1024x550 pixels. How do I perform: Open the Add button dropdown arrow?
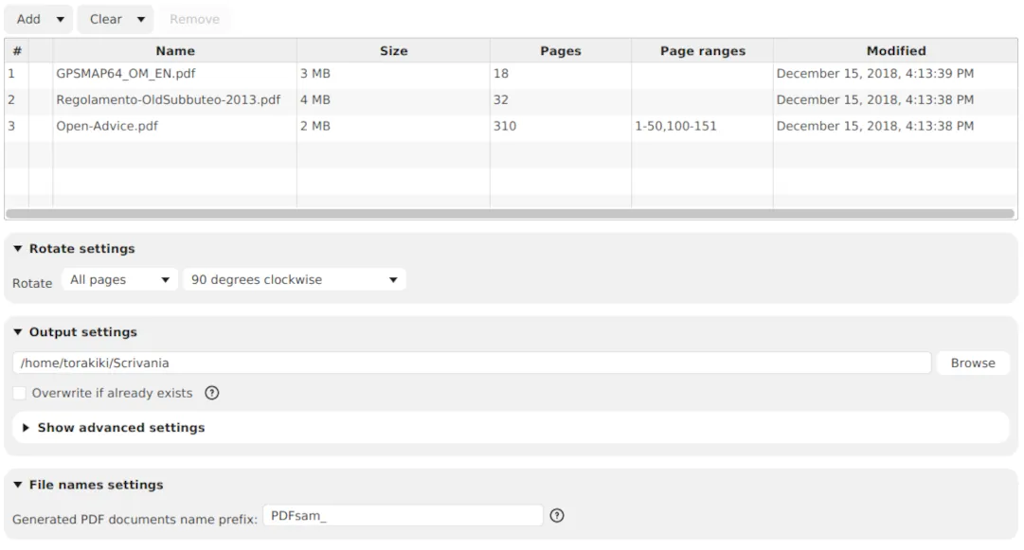click(x=61, y=19)
